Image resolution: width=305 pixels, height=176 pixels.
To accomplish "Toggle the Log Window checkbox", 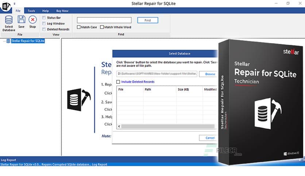I will click(x=44, y=23).
